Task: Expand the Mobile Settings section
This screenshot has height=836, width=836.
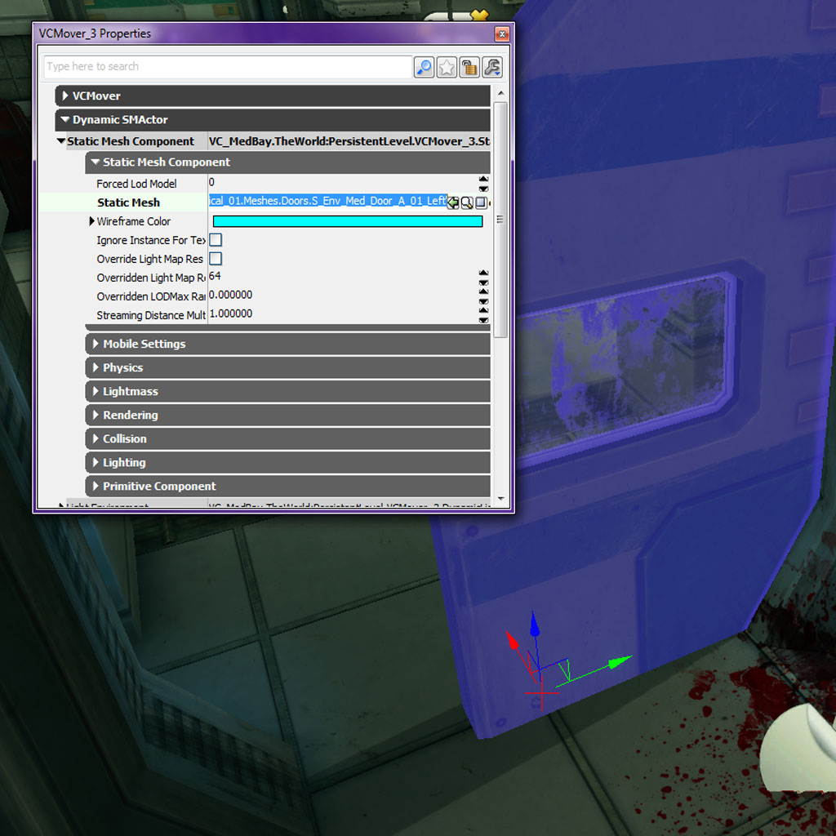Action: (x=96, y=344)
